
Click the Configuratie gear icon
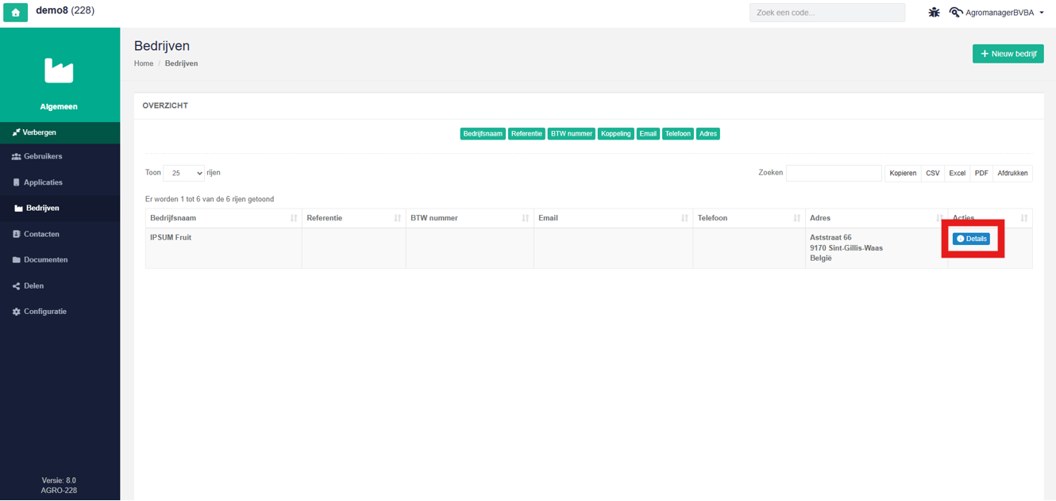(16, 312)
